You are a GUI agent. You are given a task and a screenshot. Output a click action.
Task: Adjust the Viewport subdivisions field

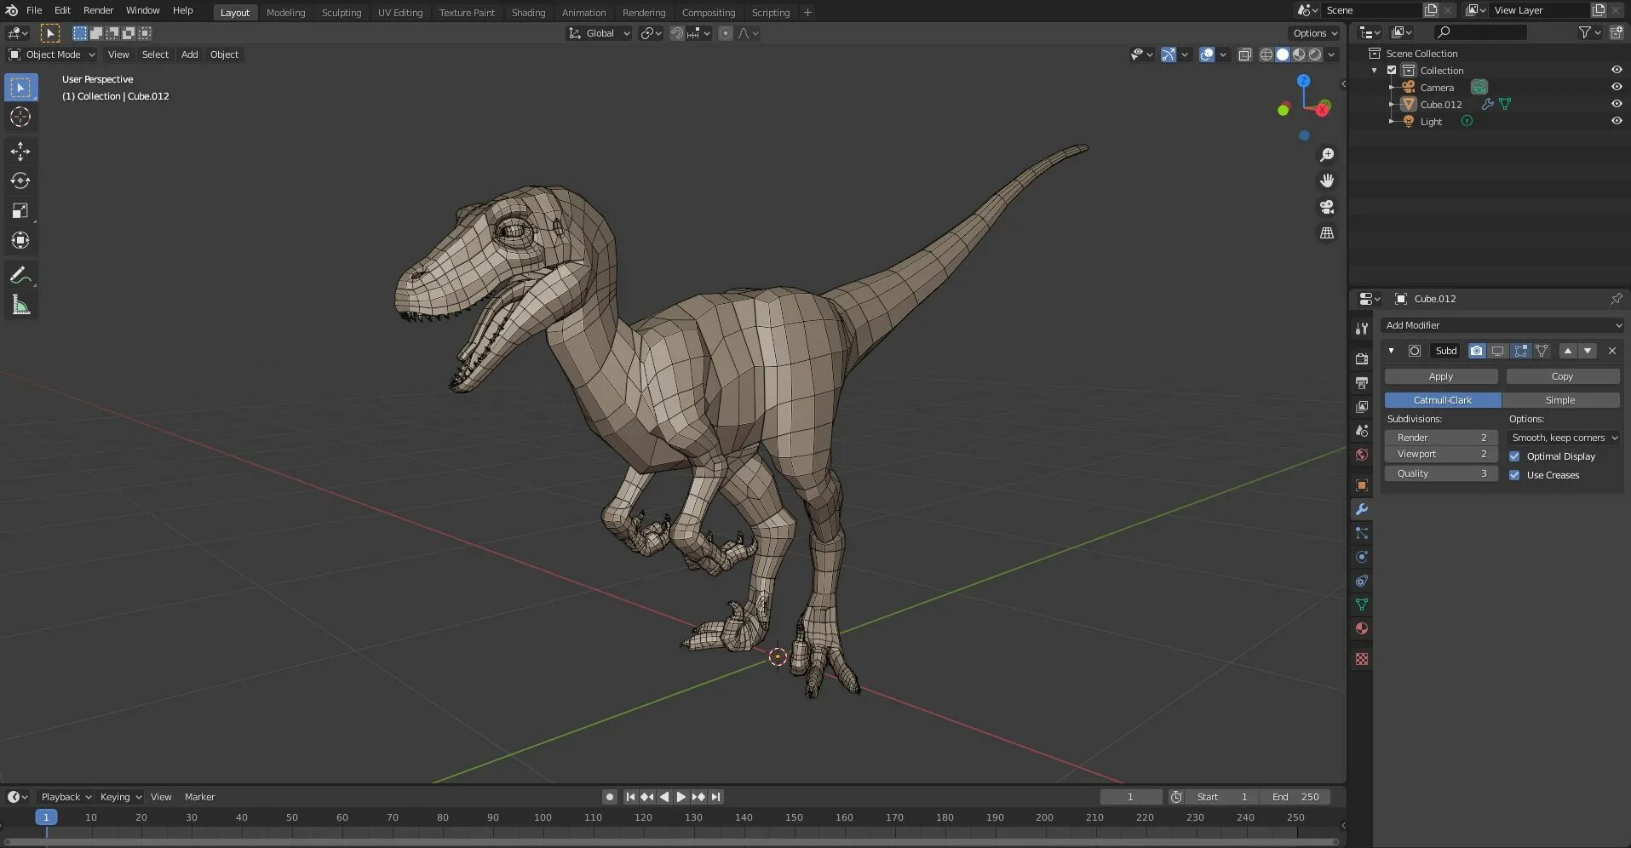1440,455
